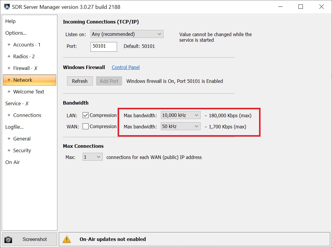
Task: Select Radios in the sidebar
Action: [24, 56]
